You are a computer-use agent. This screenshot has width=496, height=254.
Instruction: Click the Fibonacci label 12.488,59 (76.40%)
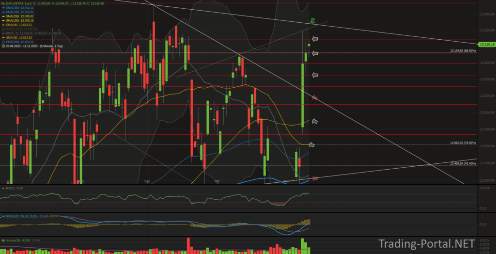tap(463, 163)
